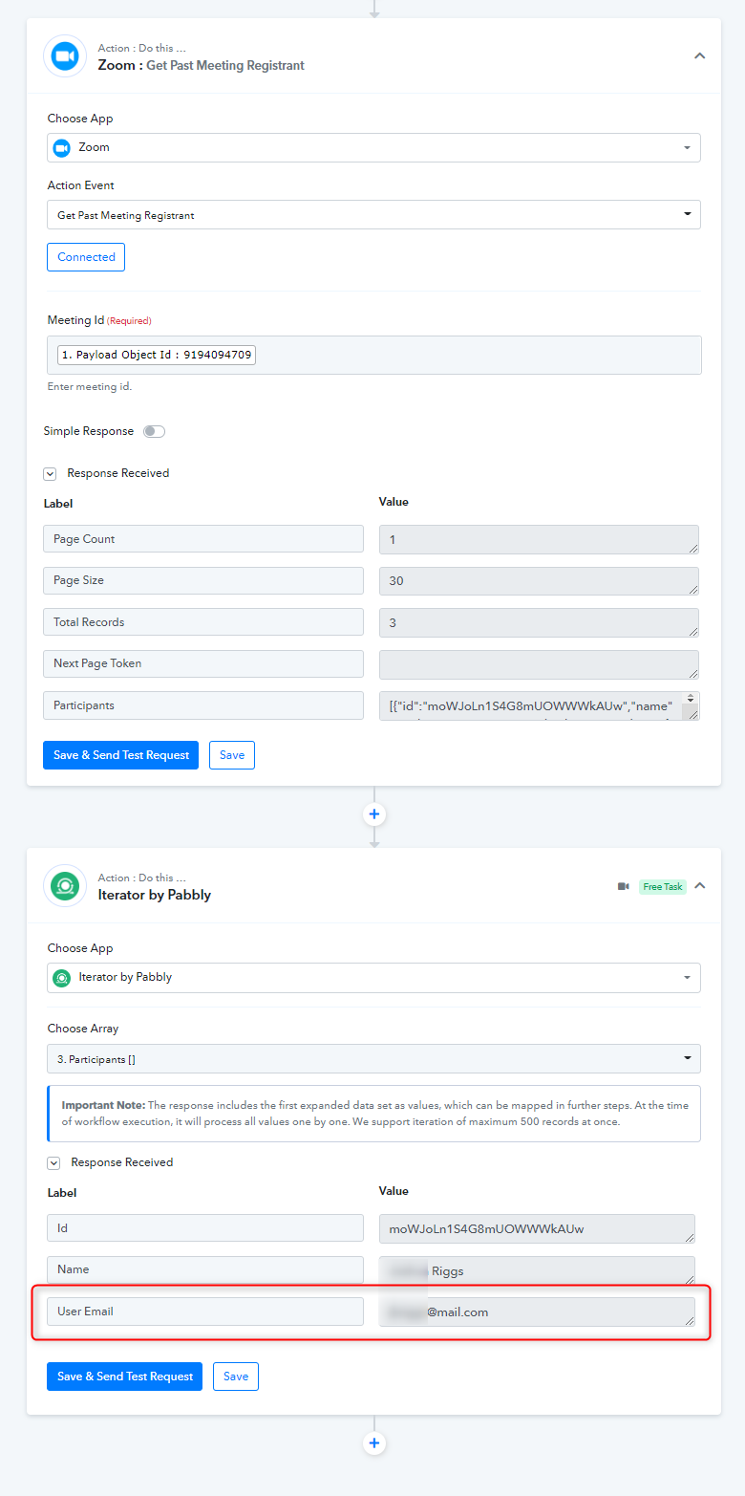Click Save & Send Test Request in the Iterator step
Viewport: 745px width, 1496px height.
[124, 1377]
